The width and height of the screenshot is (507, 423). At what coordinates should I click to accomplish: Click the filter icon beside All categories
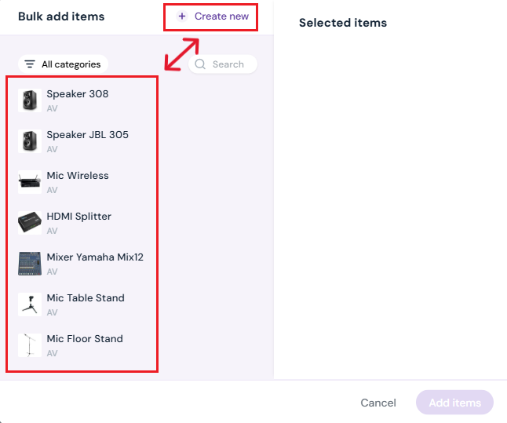30,64
